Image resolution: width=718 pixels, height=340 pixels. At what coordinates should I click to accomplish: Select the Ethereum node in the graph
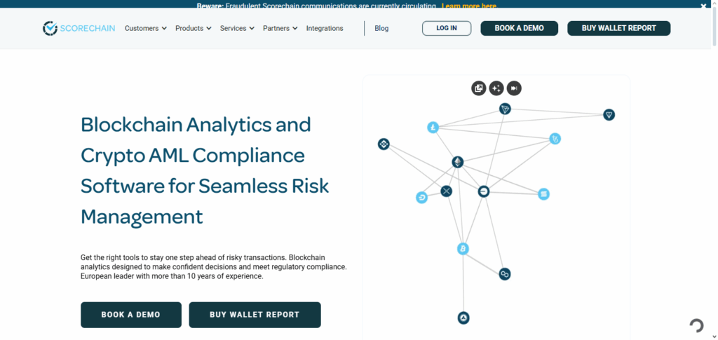point(457,163)
